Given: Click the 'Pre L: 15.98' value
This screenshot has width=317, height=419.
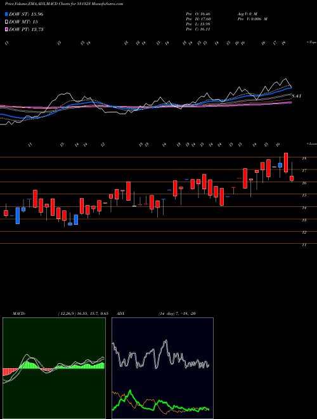Looking at the screenshot, I should (198, 24).
